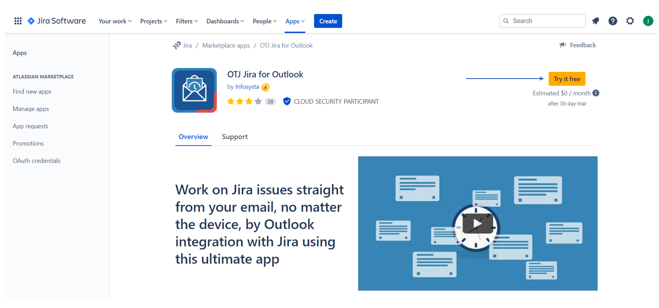Screen dimensions: 659x308
Task: Click the Feedback link
Action: 583,45
